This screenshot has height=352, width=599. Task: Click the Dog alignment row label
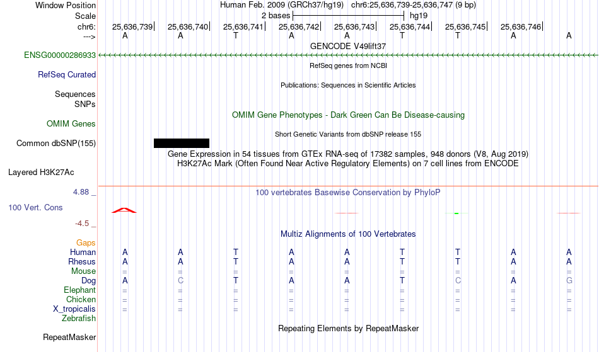point(88,281)
